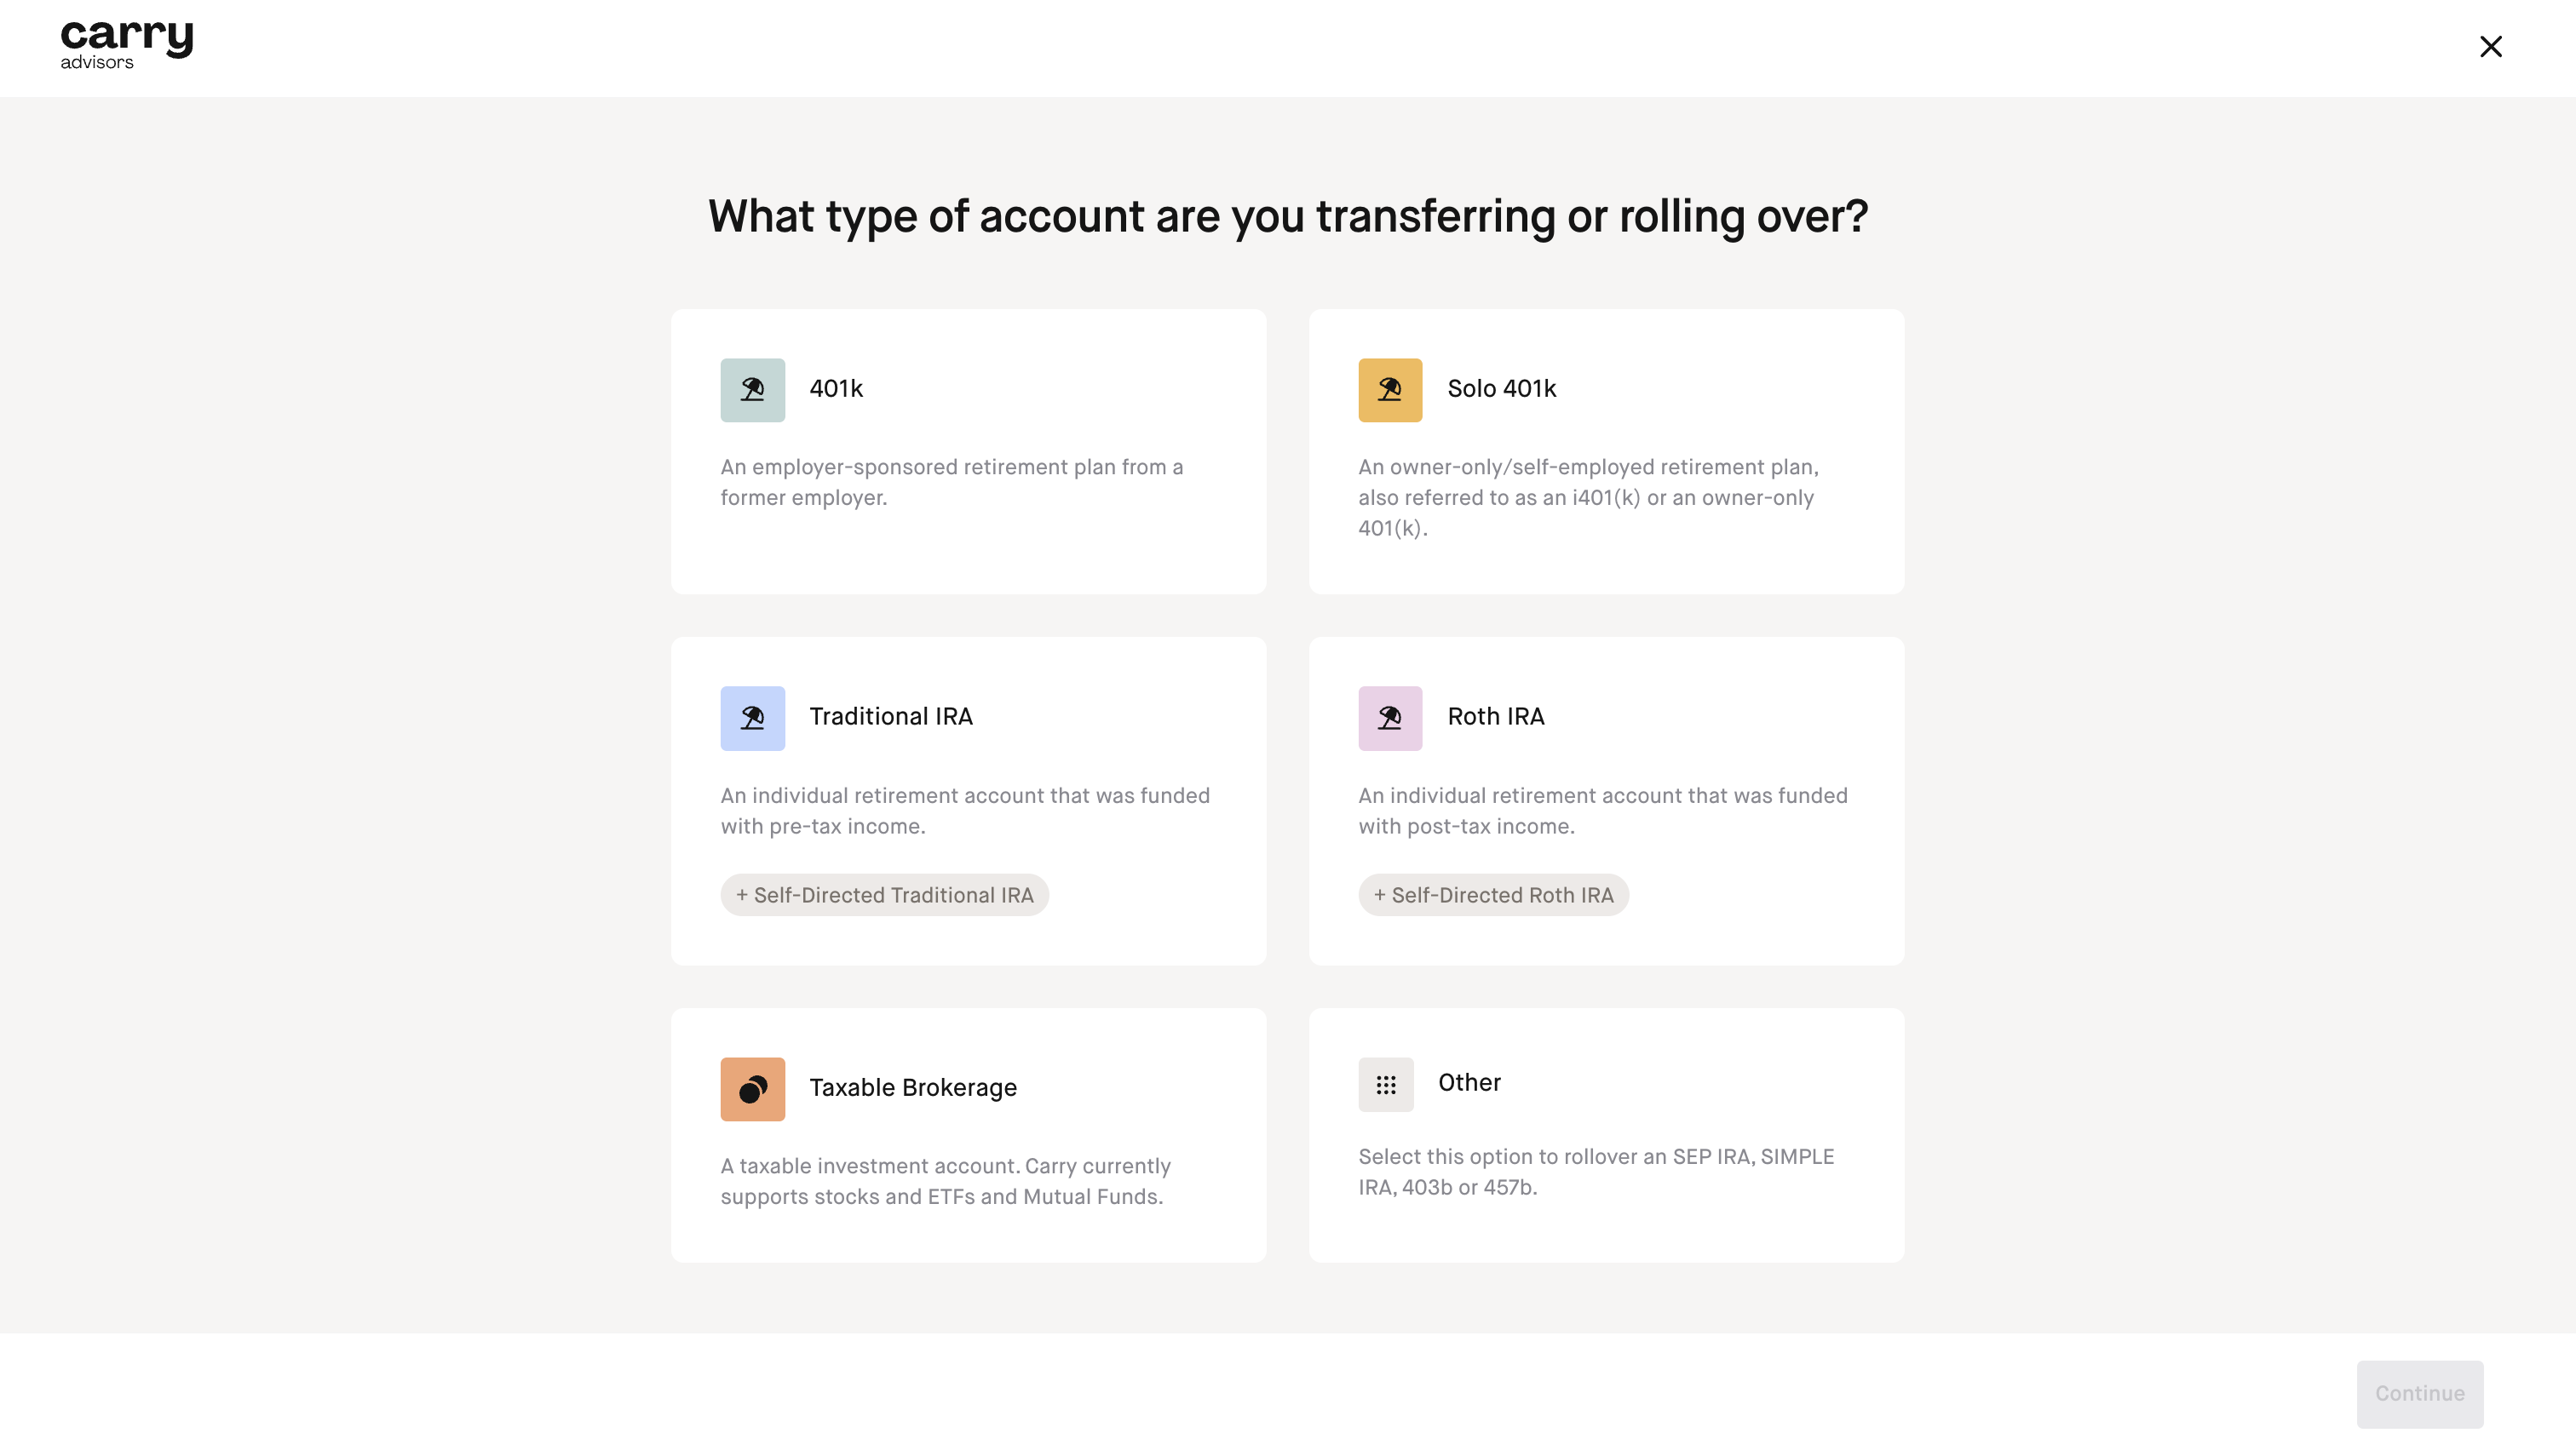Click the 401k umbrella icon

pyautogui.click(x=752, y=390)
